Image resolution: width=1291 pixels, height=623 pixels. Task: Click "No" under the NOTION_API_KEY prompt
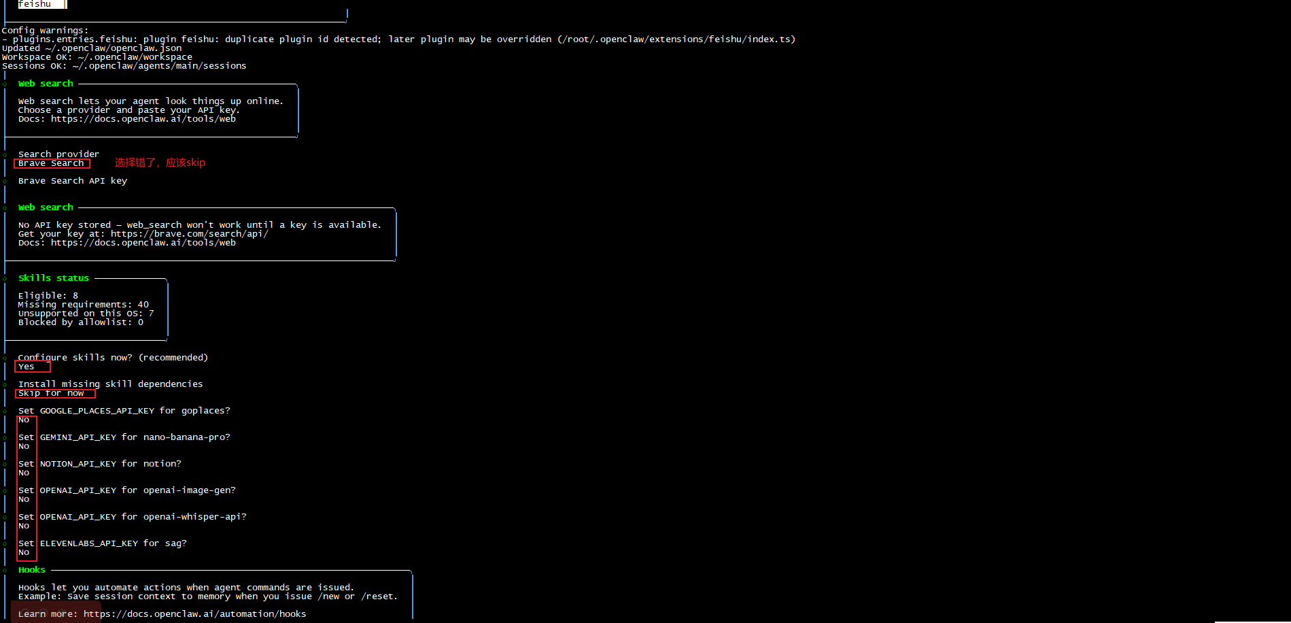tap(24, 473)
